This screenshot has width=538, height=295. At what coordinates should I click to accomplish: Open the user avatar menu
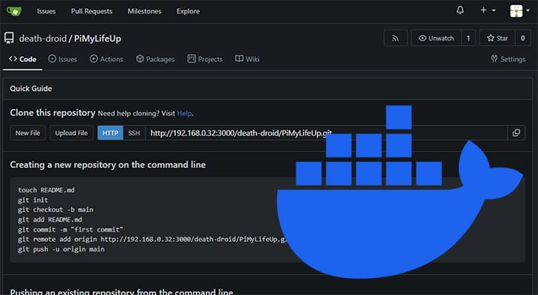(x=520, y=10)
